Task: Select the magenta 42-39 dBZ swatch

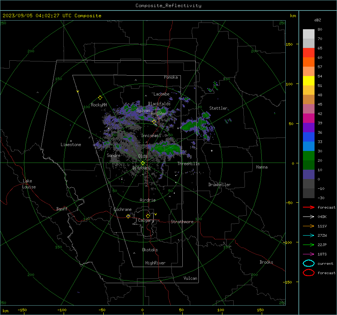Action: point(309,118)
